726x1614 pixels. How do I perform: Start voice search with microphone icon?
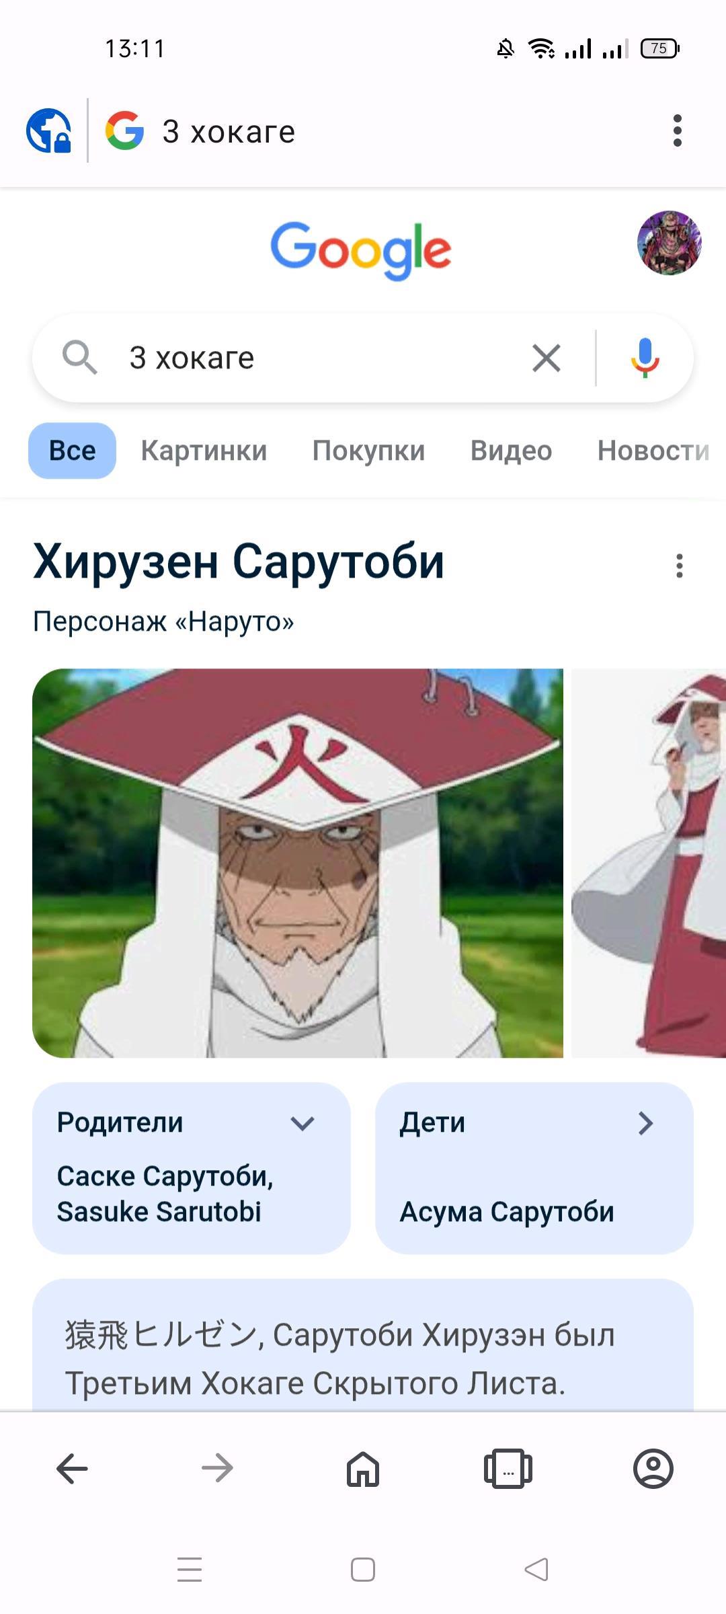pyautogui.click(x=645, y=358)
